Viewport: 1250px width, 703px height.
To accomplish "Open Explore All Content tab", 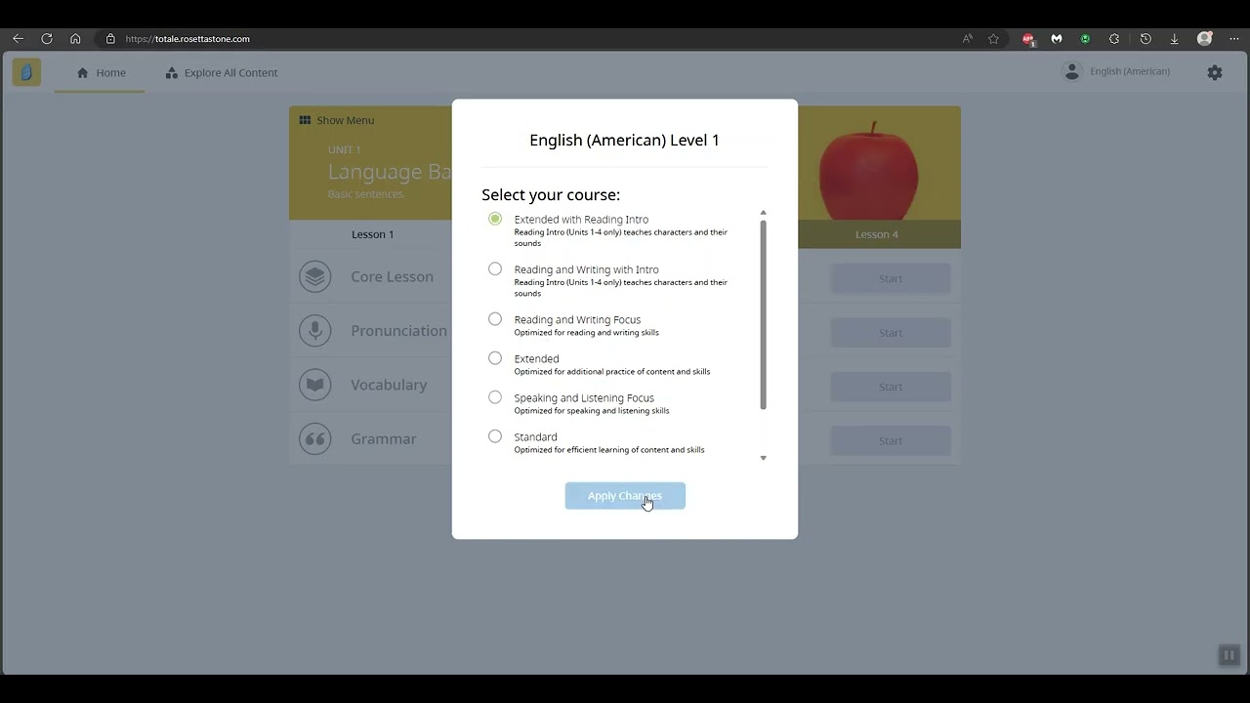I will (x=221, y=72).
